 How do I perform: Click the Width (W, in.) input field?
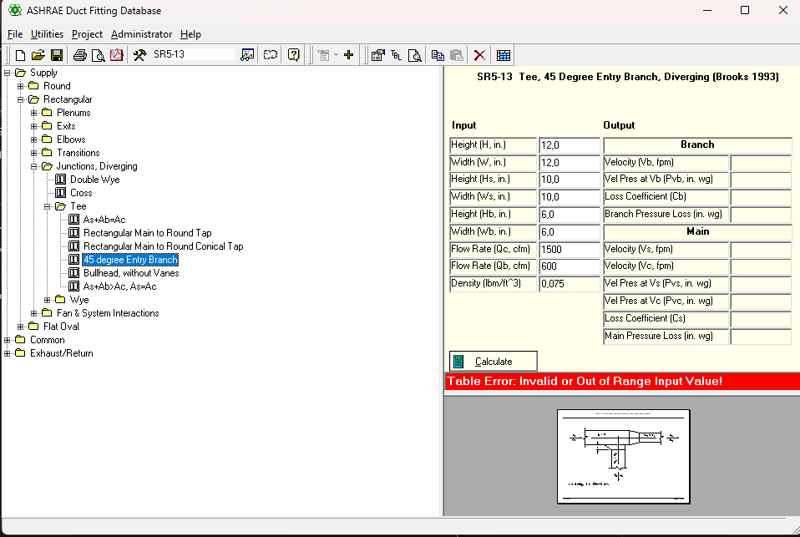(x=570, y=162)
